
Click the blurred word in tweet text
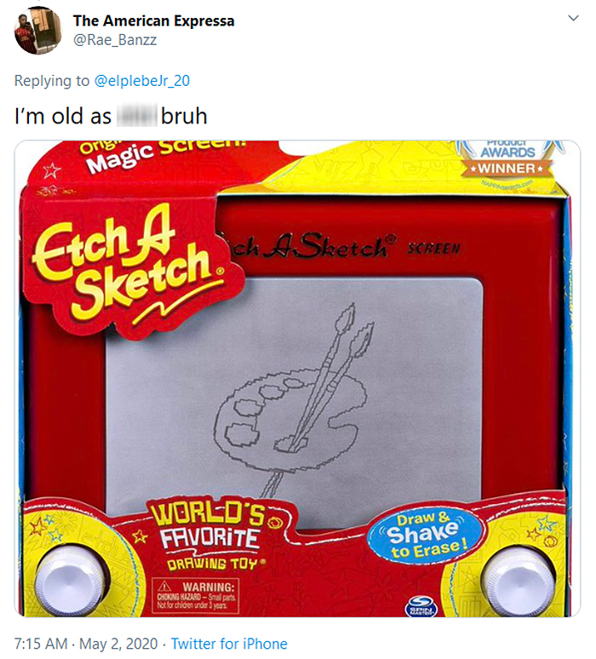pyautogui.click(x=136, y=115)
